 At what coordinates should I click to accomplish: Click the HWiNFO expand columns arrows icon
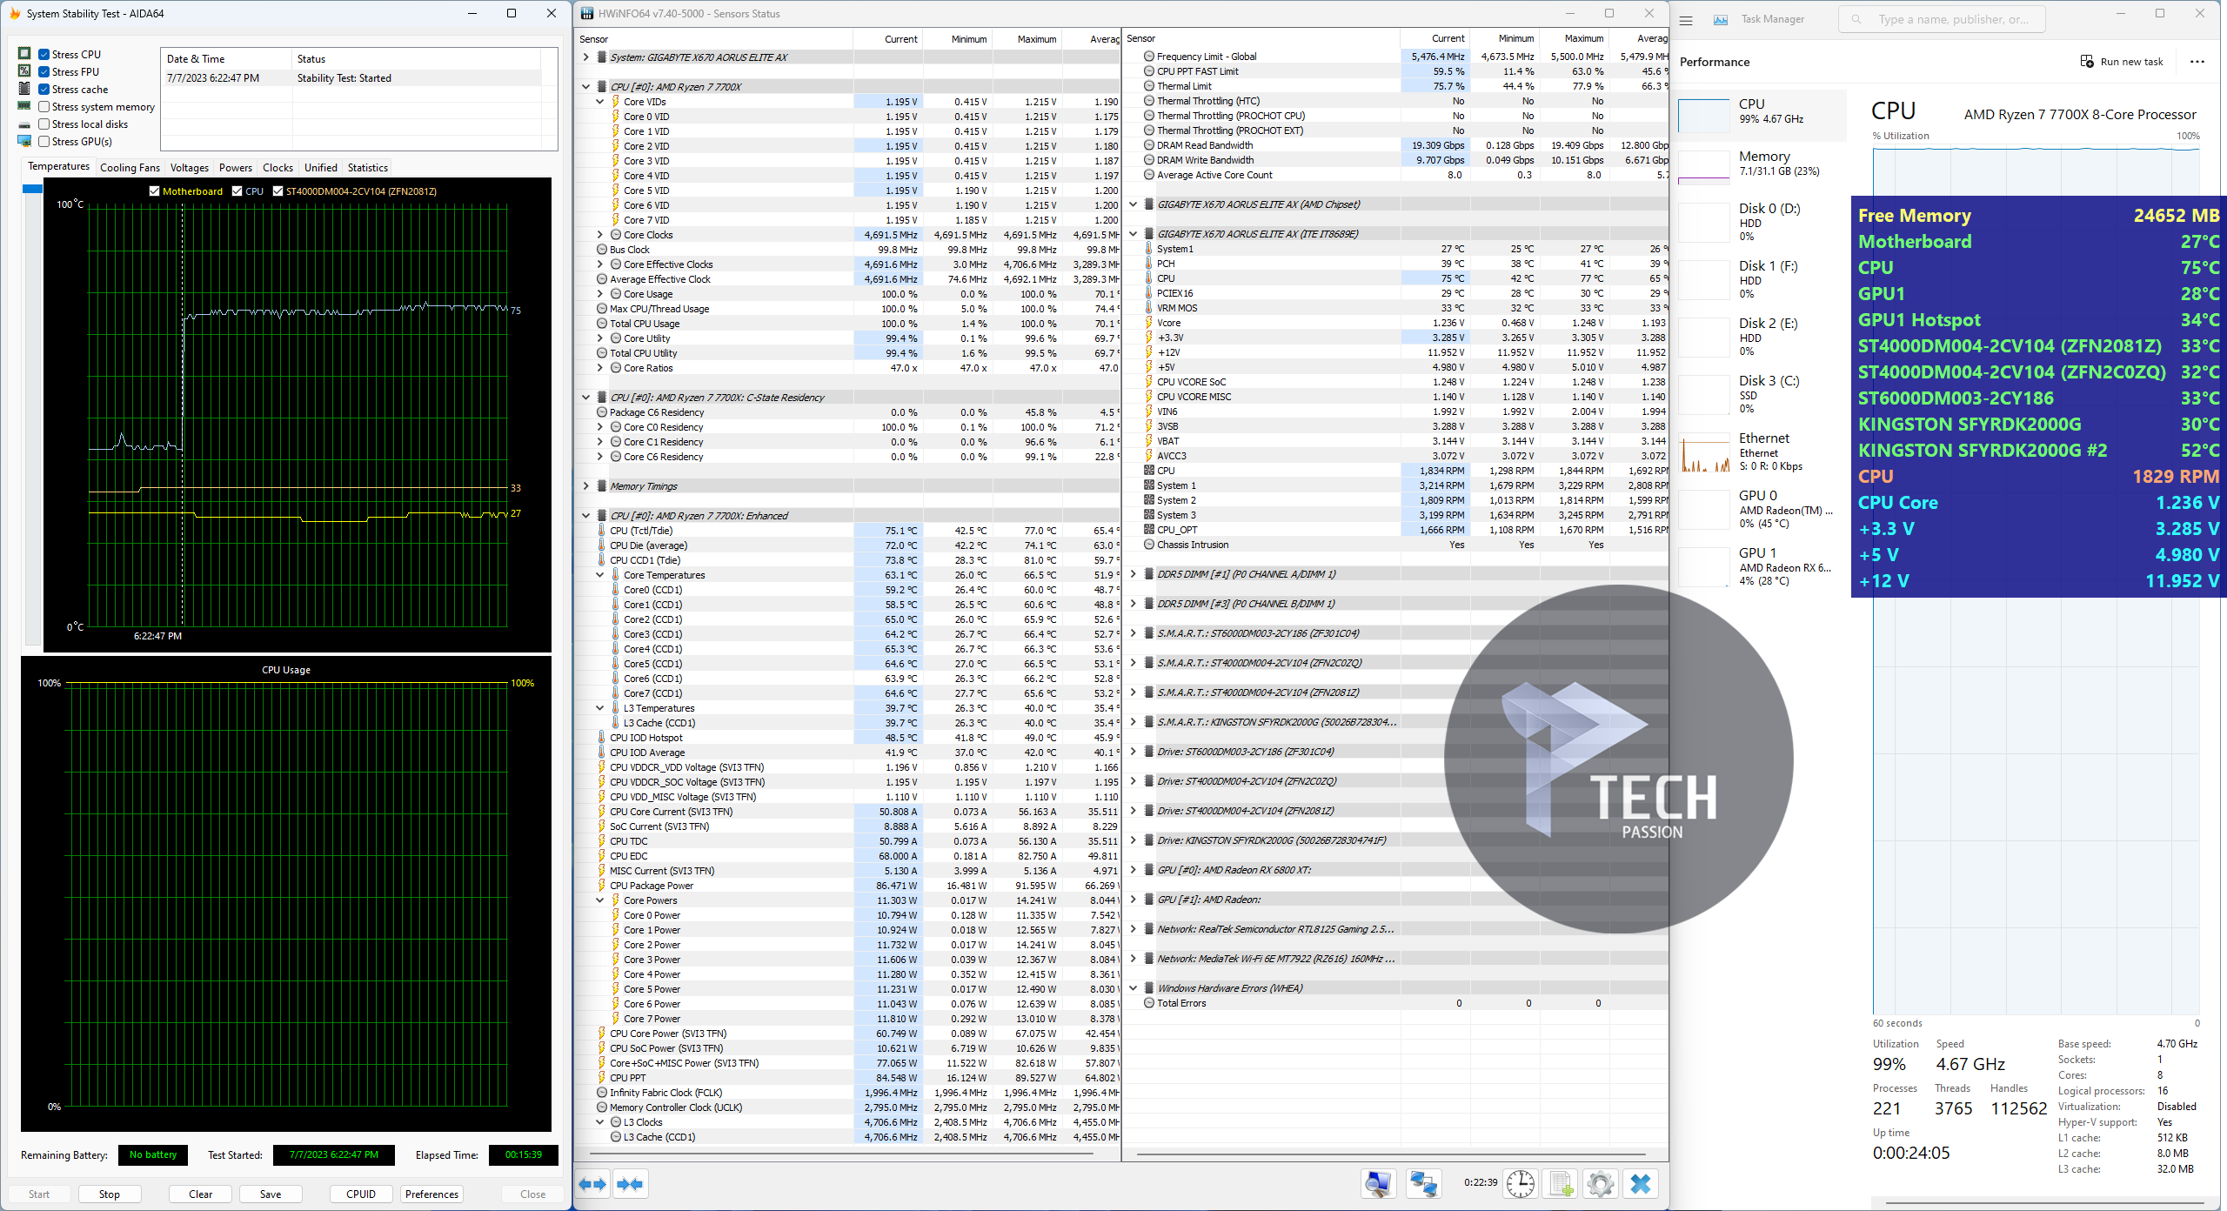click(x=593, y=1184)
